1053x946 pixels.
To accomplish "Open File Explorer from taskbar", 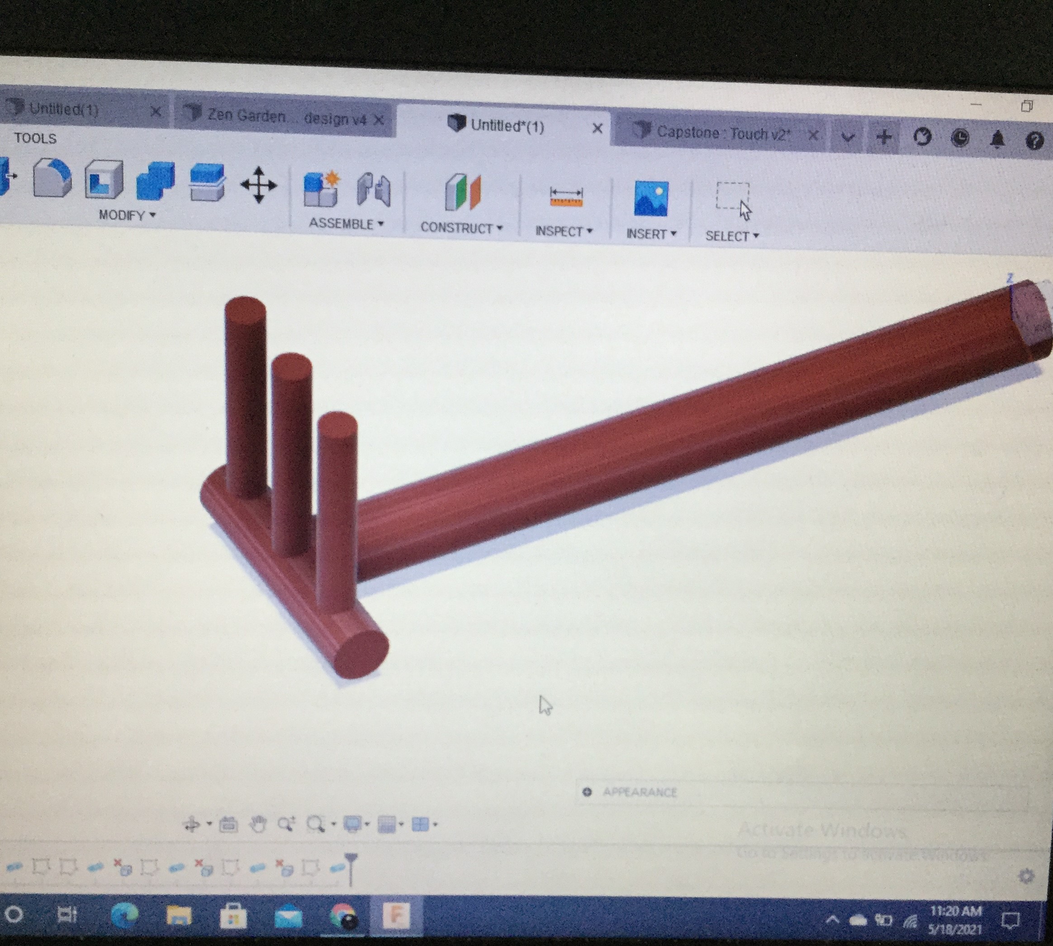I will click(x=178, y=915).
